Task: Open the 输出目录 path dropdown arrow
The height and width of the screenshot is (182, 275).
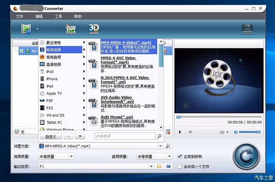Action: pyautogui.click(x=151, y=166)
